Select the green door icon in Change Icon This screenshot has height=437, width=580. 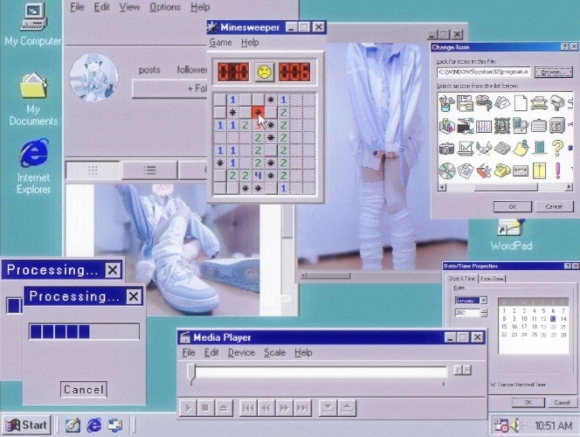[x=539, y=148]
